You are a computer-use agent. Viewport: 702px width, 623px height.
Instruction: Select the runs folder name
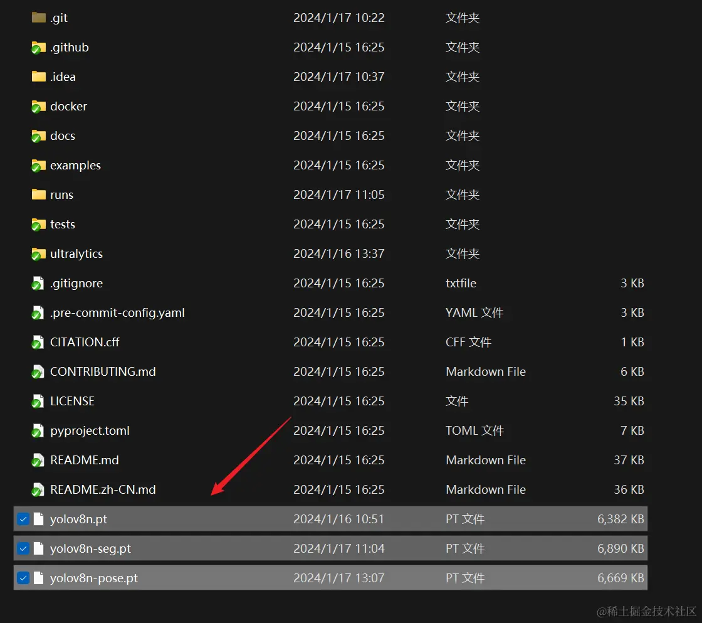pyautogui.click(x=62, y=195)
